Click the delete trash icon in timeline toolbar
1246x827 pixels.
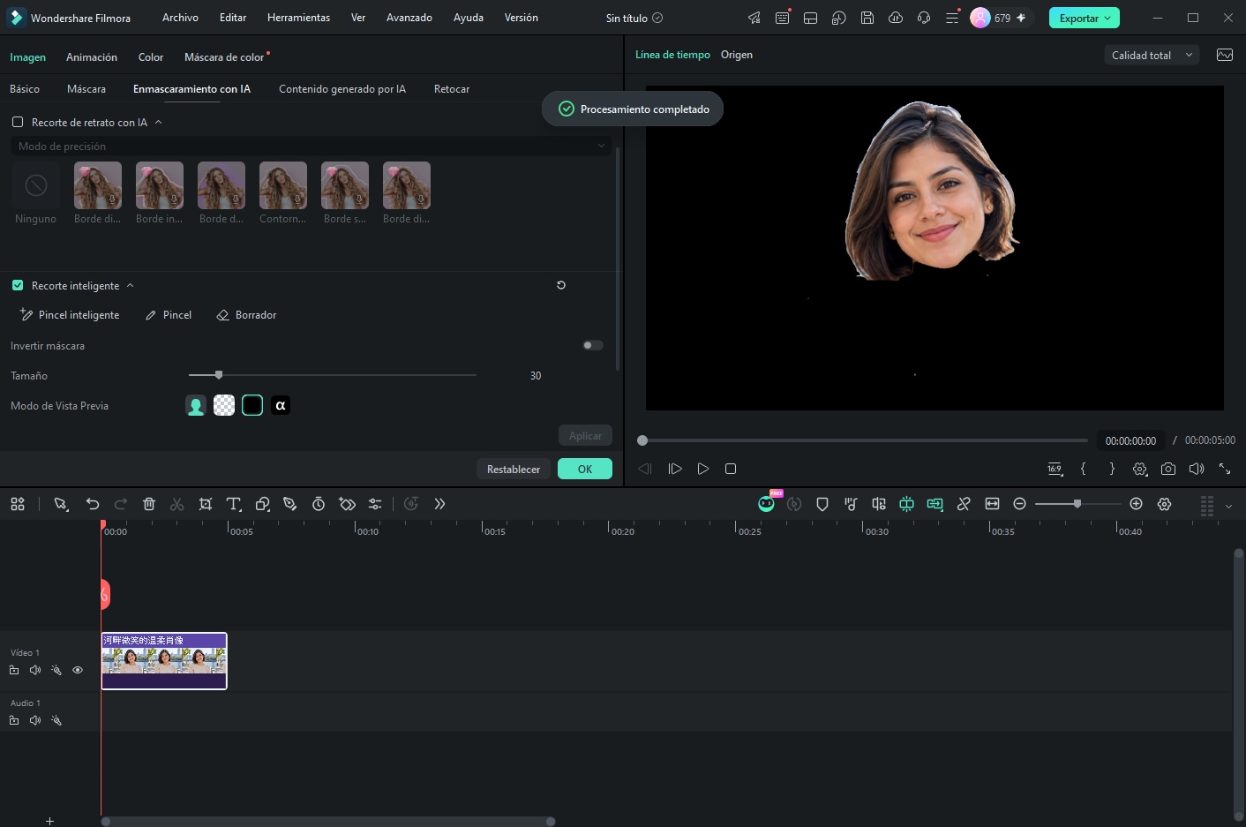[149, 504]
